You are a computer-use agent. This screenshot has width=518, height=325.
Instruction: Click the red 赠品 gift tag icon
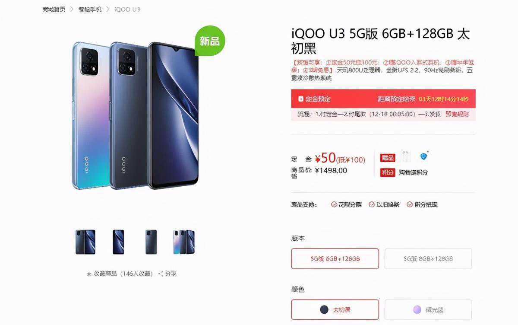click(x=388, y=158)
